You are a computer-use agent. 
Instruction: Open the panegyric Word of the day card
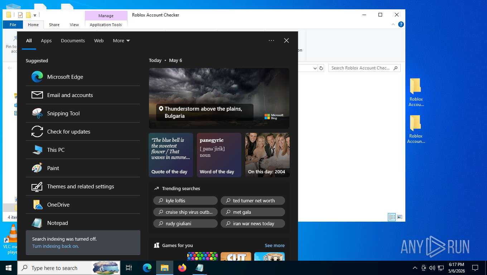[219, 155]
